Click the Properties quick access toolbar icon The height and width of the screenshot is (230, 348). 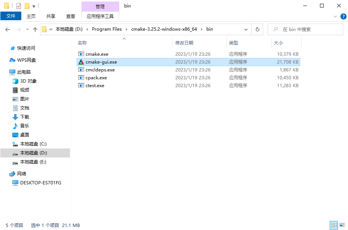tap(19, 6)
